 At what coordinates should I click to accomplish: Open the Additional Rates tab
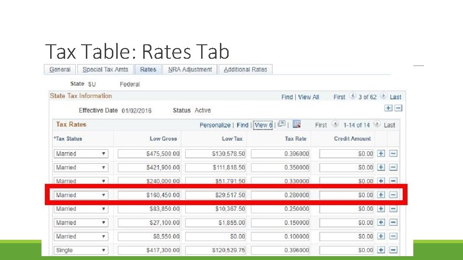point(245,69)
